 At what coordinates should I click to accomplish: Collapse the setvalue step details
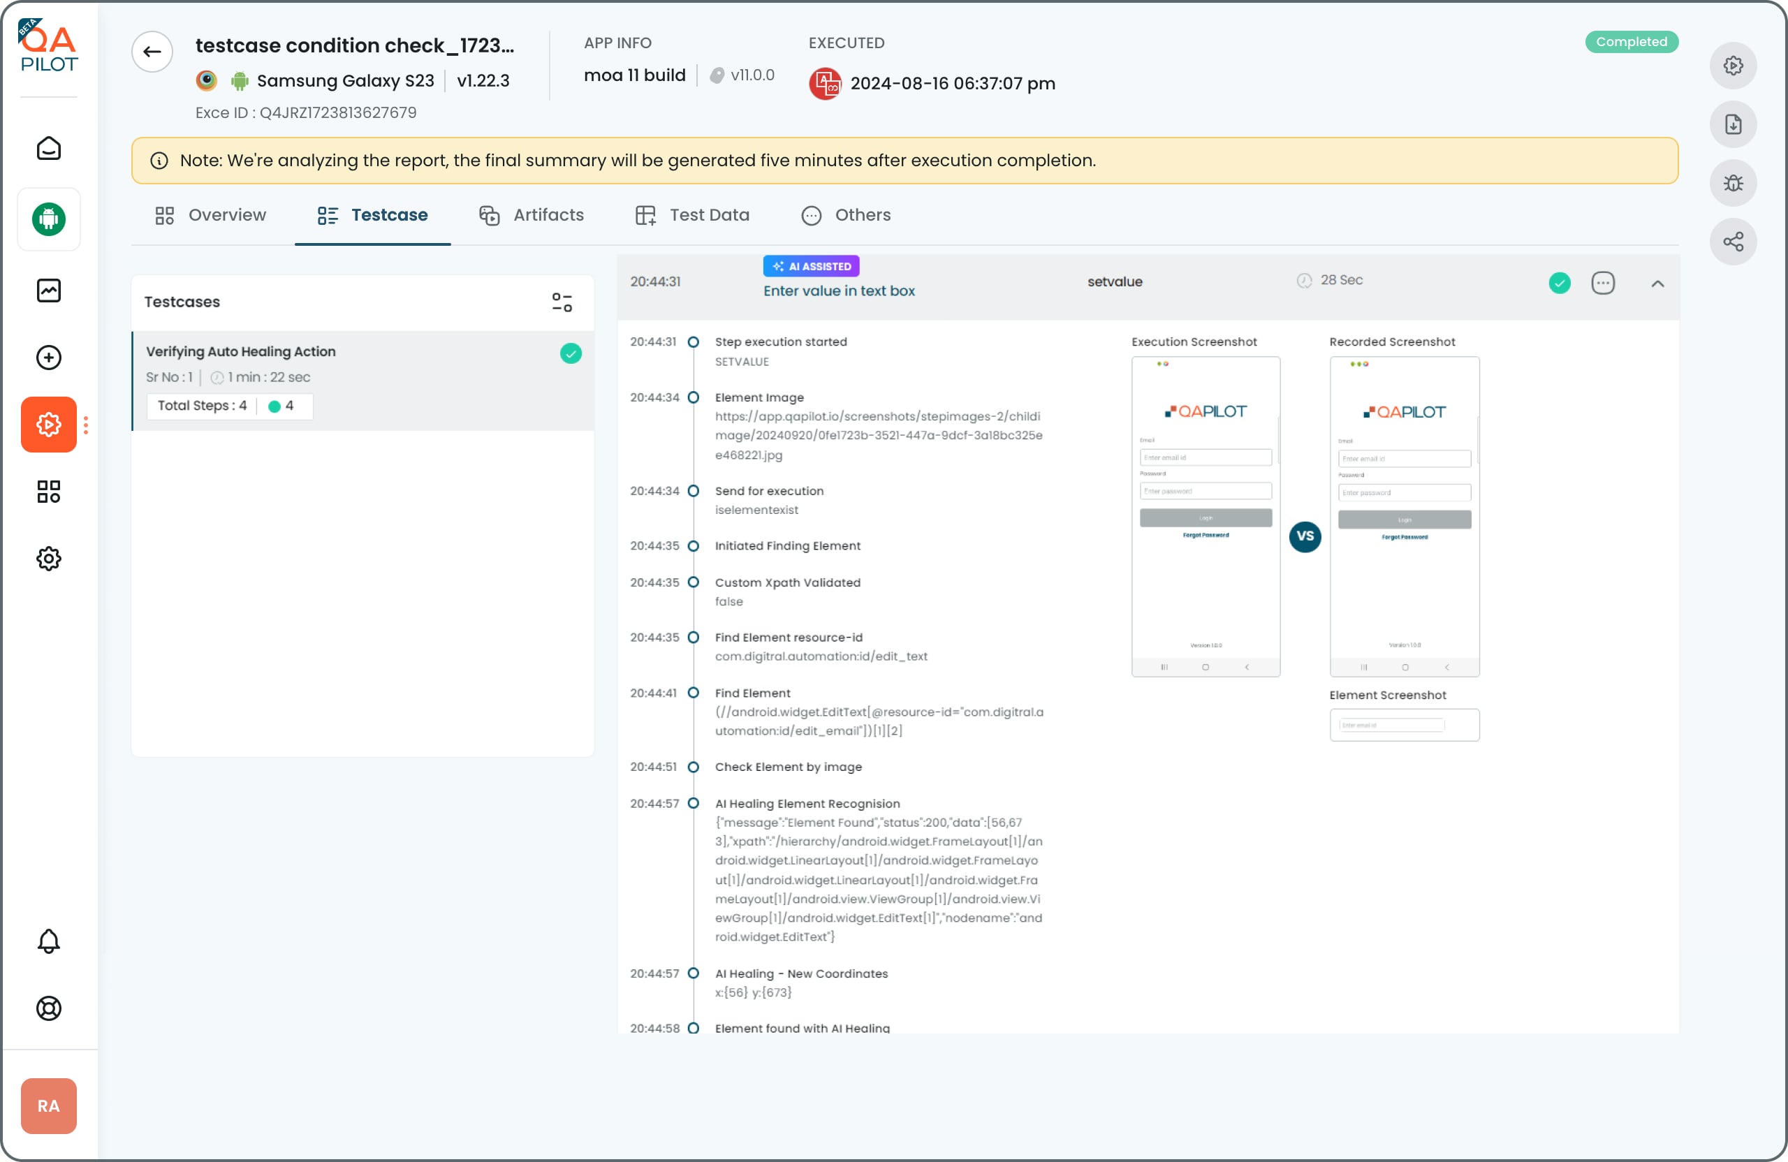[x=1657, y=284]
